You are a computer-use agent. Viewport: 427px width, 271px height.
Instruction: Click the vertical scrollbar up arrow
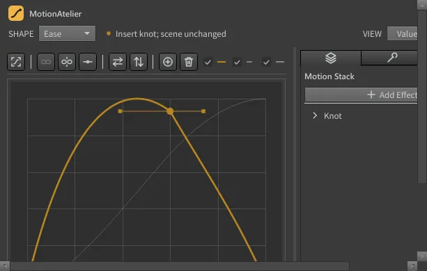(422, 5)
